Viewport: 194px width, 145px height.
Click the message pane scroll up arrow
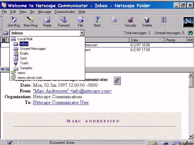point(191,75)
